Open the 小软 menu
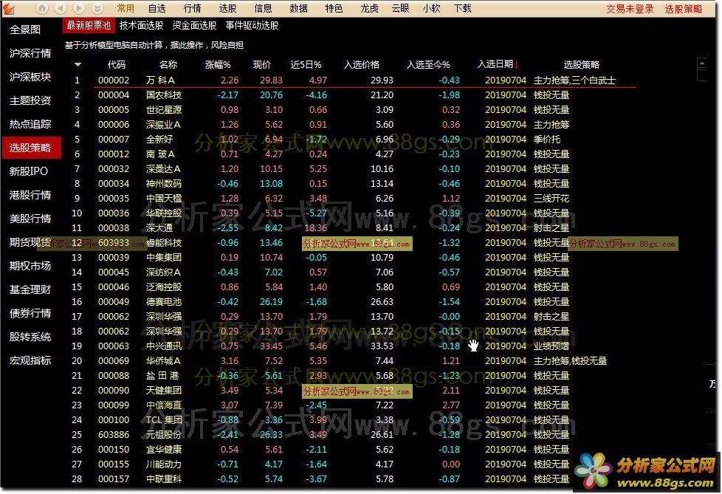 tap(431, 8)
